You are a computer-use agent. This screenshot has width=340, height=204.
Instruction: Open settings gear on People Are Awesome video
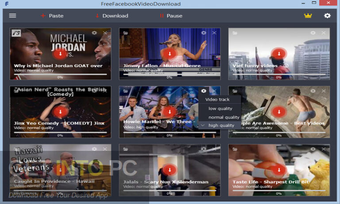click(x=313, y=91)
